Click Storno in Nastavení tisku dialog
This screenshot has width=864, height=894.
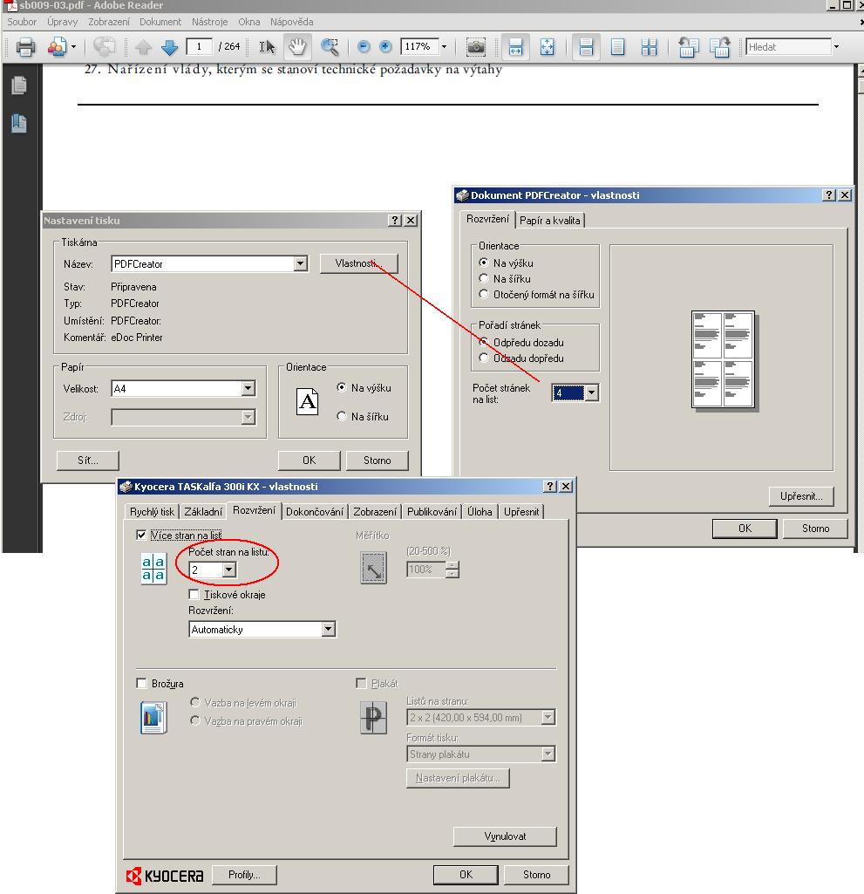click(378, 461)
